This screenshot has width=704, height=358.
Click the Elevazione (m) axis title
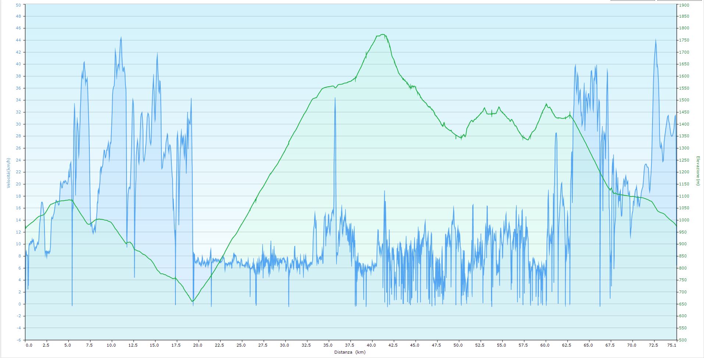[x=697, y=171]
